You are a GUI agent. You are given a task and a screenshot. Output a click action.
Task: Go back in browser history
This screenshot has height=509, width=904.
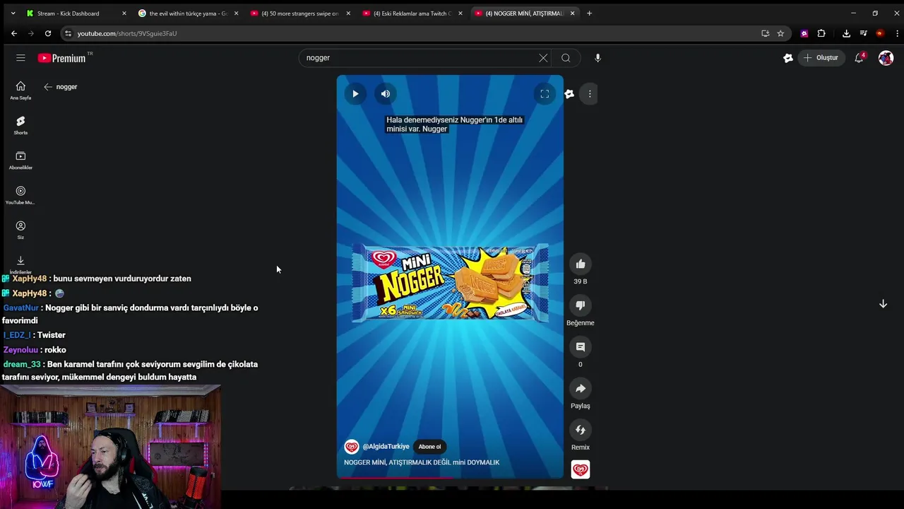pyautogui.click(x=14, y=33)
